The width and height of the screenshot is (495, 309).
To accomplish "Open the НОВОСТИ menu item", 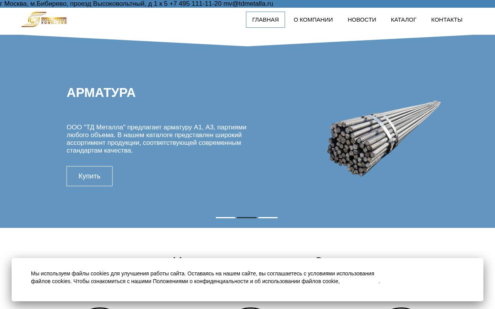I will (362, 20).
